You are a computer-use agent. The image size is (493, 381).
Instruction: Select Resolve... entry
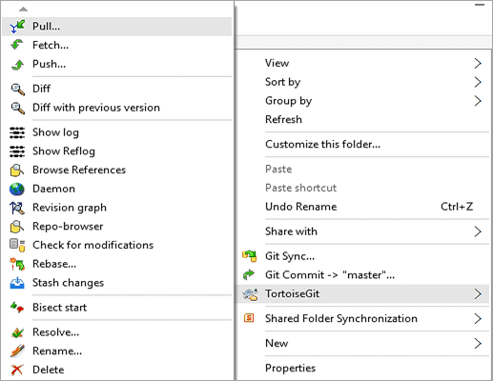click(117, 332)
